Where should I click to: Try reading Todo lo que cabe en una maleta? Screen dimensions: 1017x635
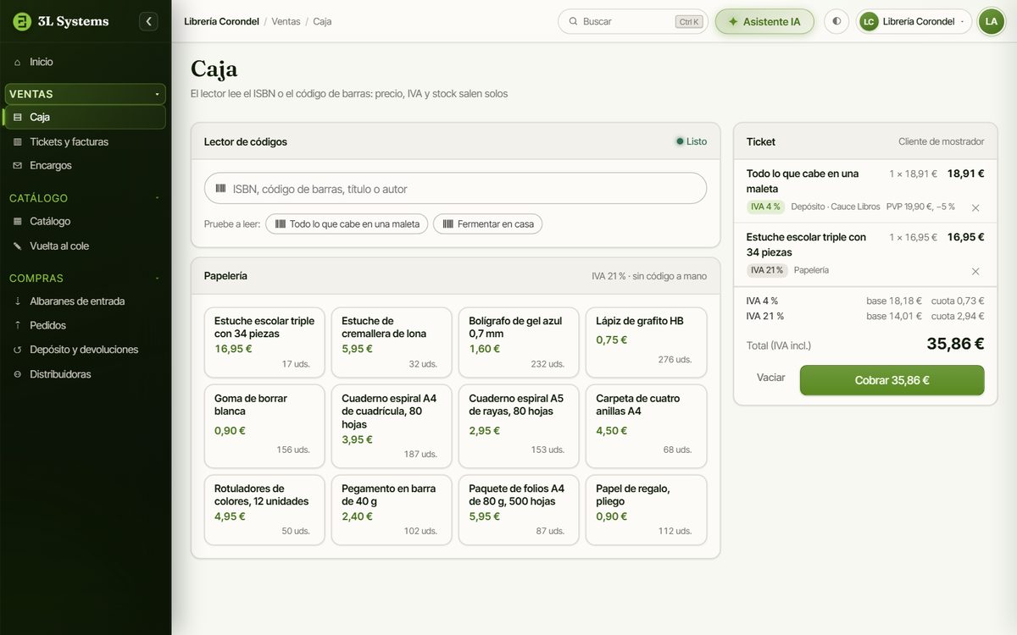coord(347,224)
